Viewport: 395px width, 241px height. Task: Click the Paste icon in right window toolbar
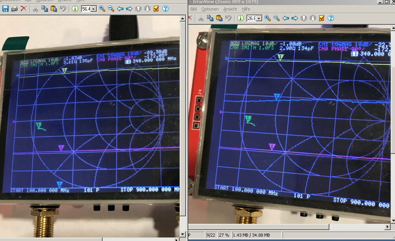219,18
